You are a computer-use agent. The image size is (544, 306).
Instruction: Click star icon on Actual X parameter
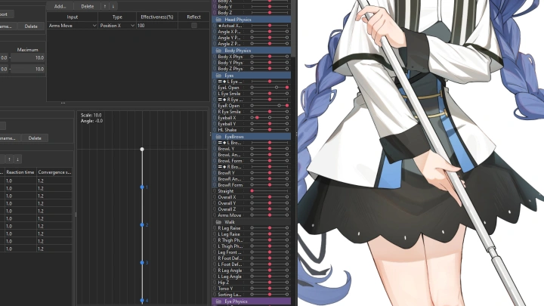219,26
